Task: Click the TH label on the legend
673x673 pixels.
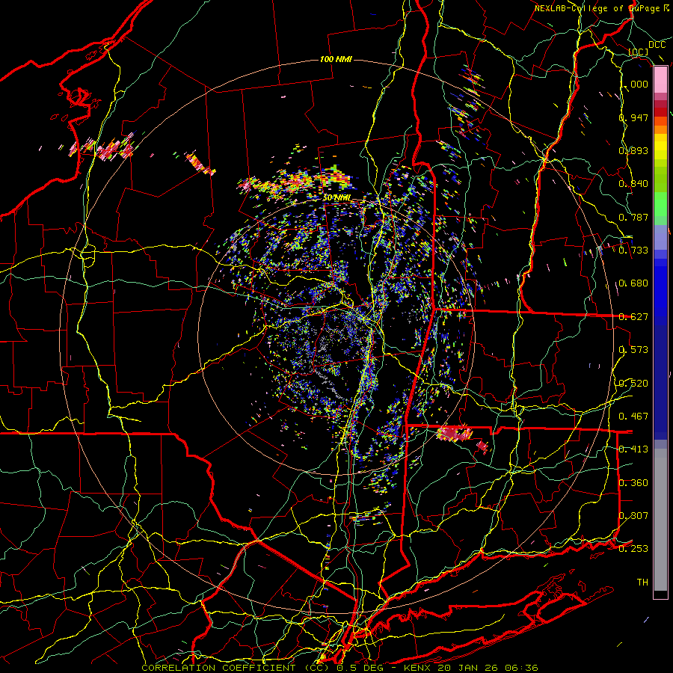Action: click(642, 583)
